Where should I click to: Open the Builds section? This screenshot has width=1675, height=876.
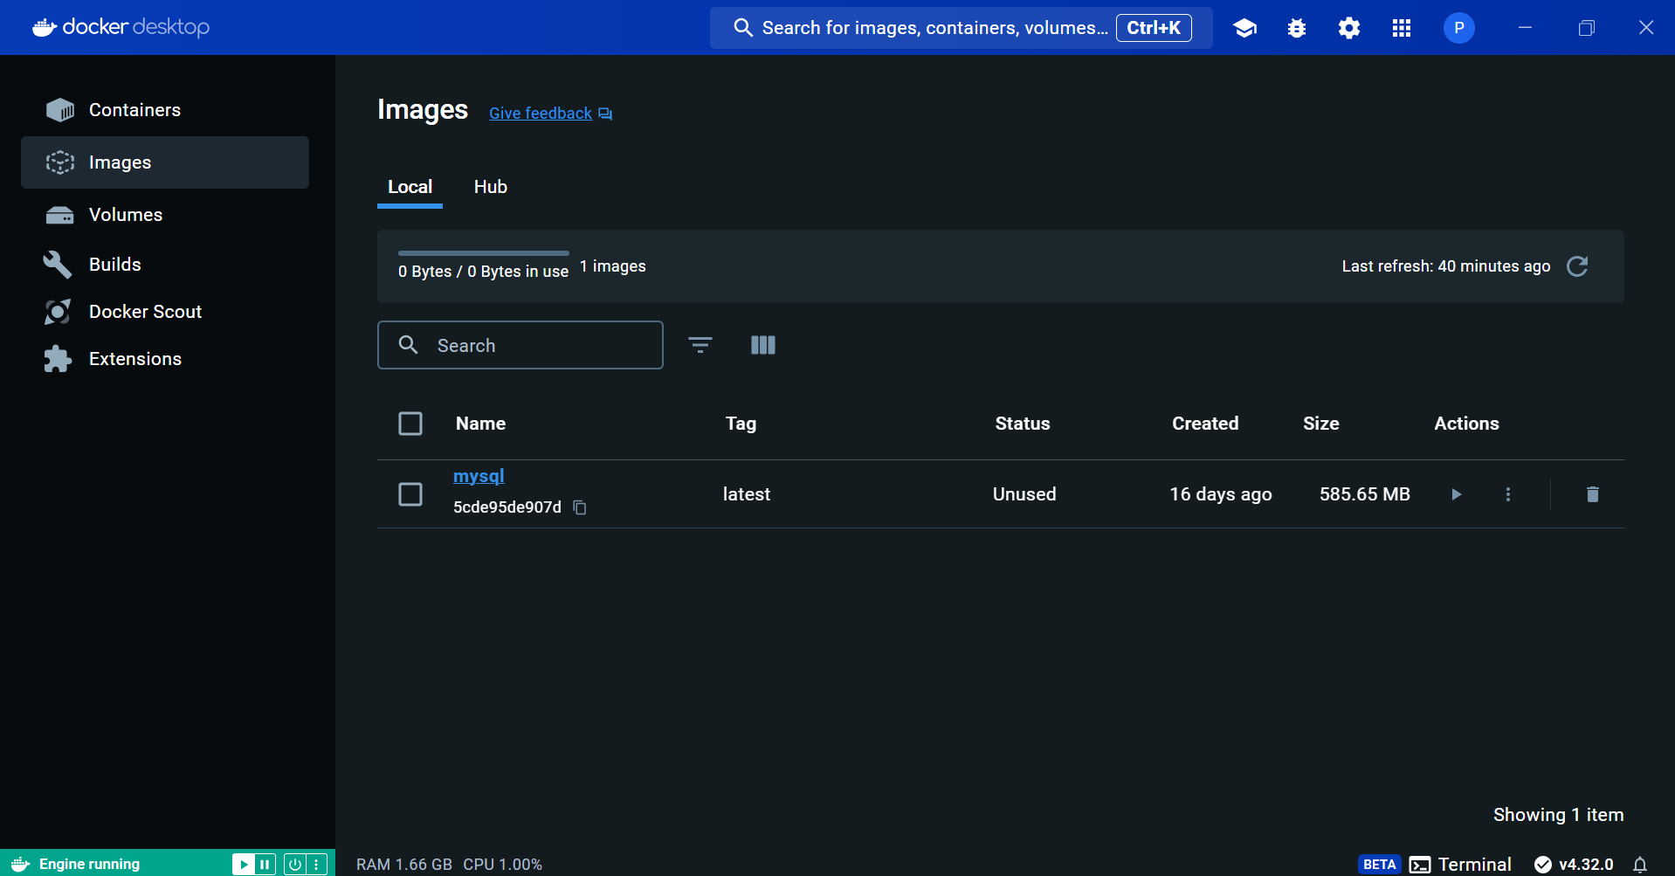coord(165,265)
